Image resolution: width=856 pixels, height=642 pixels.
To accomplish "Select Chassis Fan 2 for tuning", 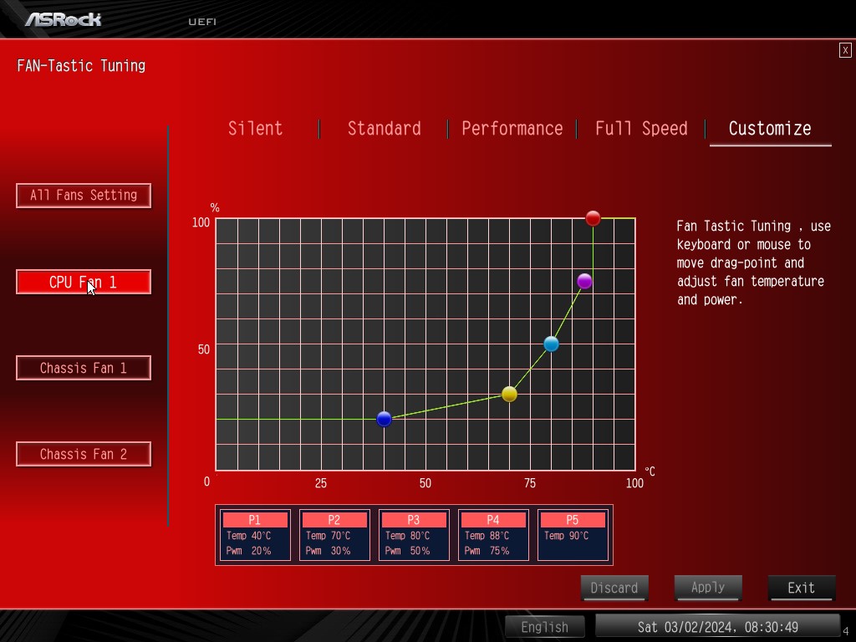I will pos(84,454).
